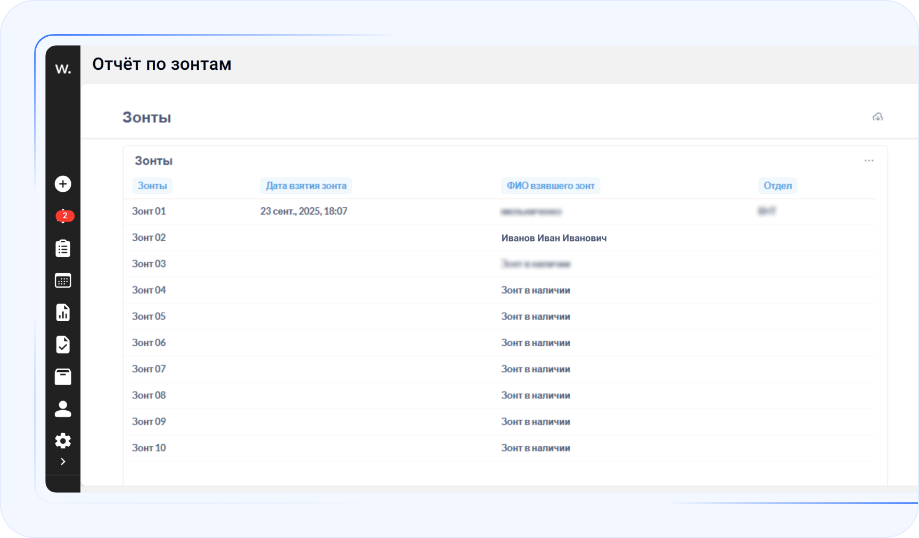This screenshot has height=538, width=919.
Task: Click the W. logo in sidebar
Action: pyautogui.click(x=63, y=69)
